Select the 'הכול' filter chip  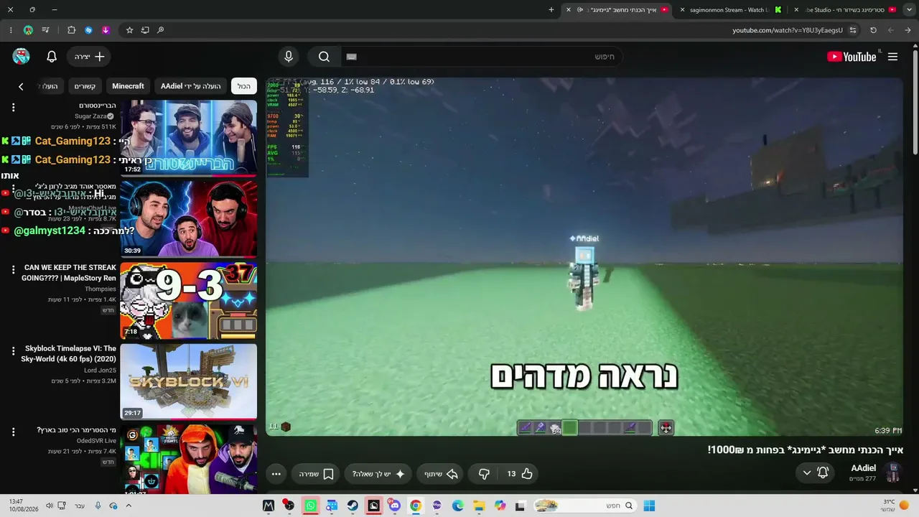(244, 86)
